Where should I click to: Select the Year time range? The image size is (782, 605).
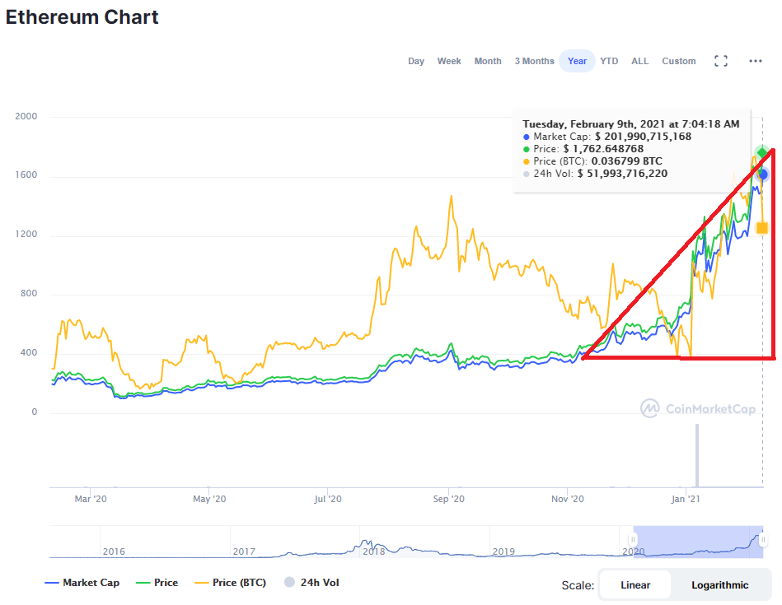coord(577,61)
